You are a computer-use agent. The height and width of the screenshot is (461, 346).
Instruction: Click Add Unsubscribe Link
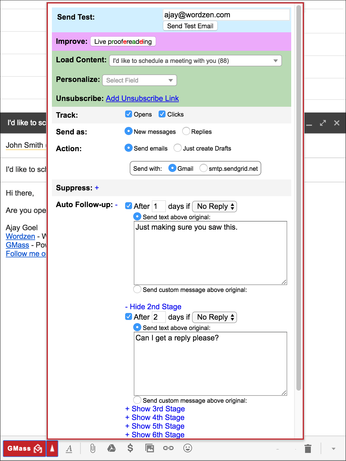click(x=142, y=98)
